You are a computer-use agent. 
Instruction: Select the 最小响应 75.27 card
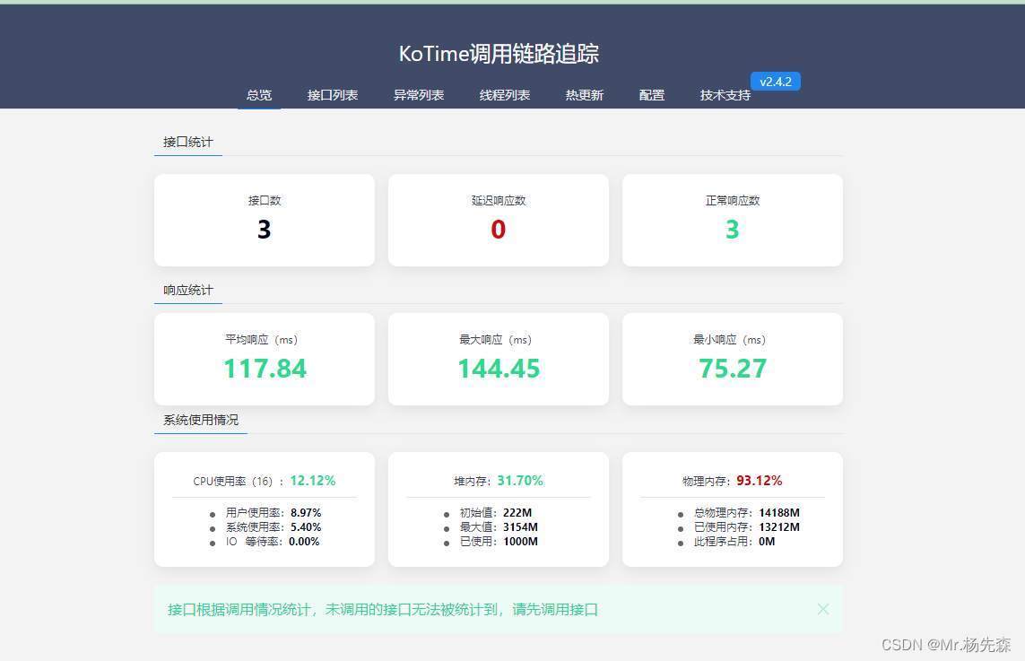[732, 359]
